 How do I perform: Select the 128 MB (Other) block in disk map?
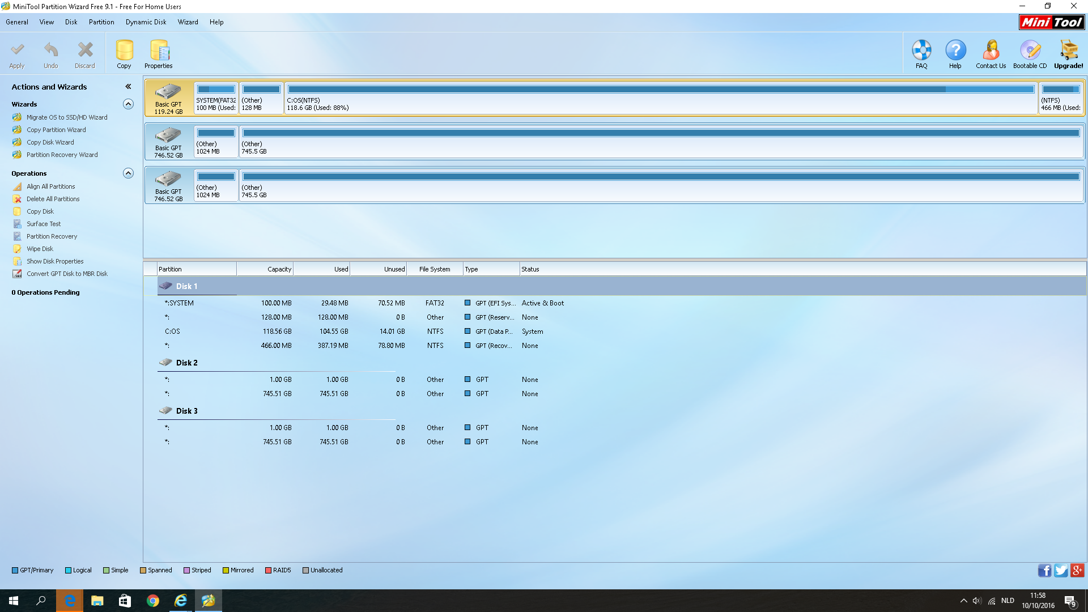(x=261, y=98)
